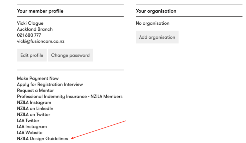Open the Change password button

(71, 55)
